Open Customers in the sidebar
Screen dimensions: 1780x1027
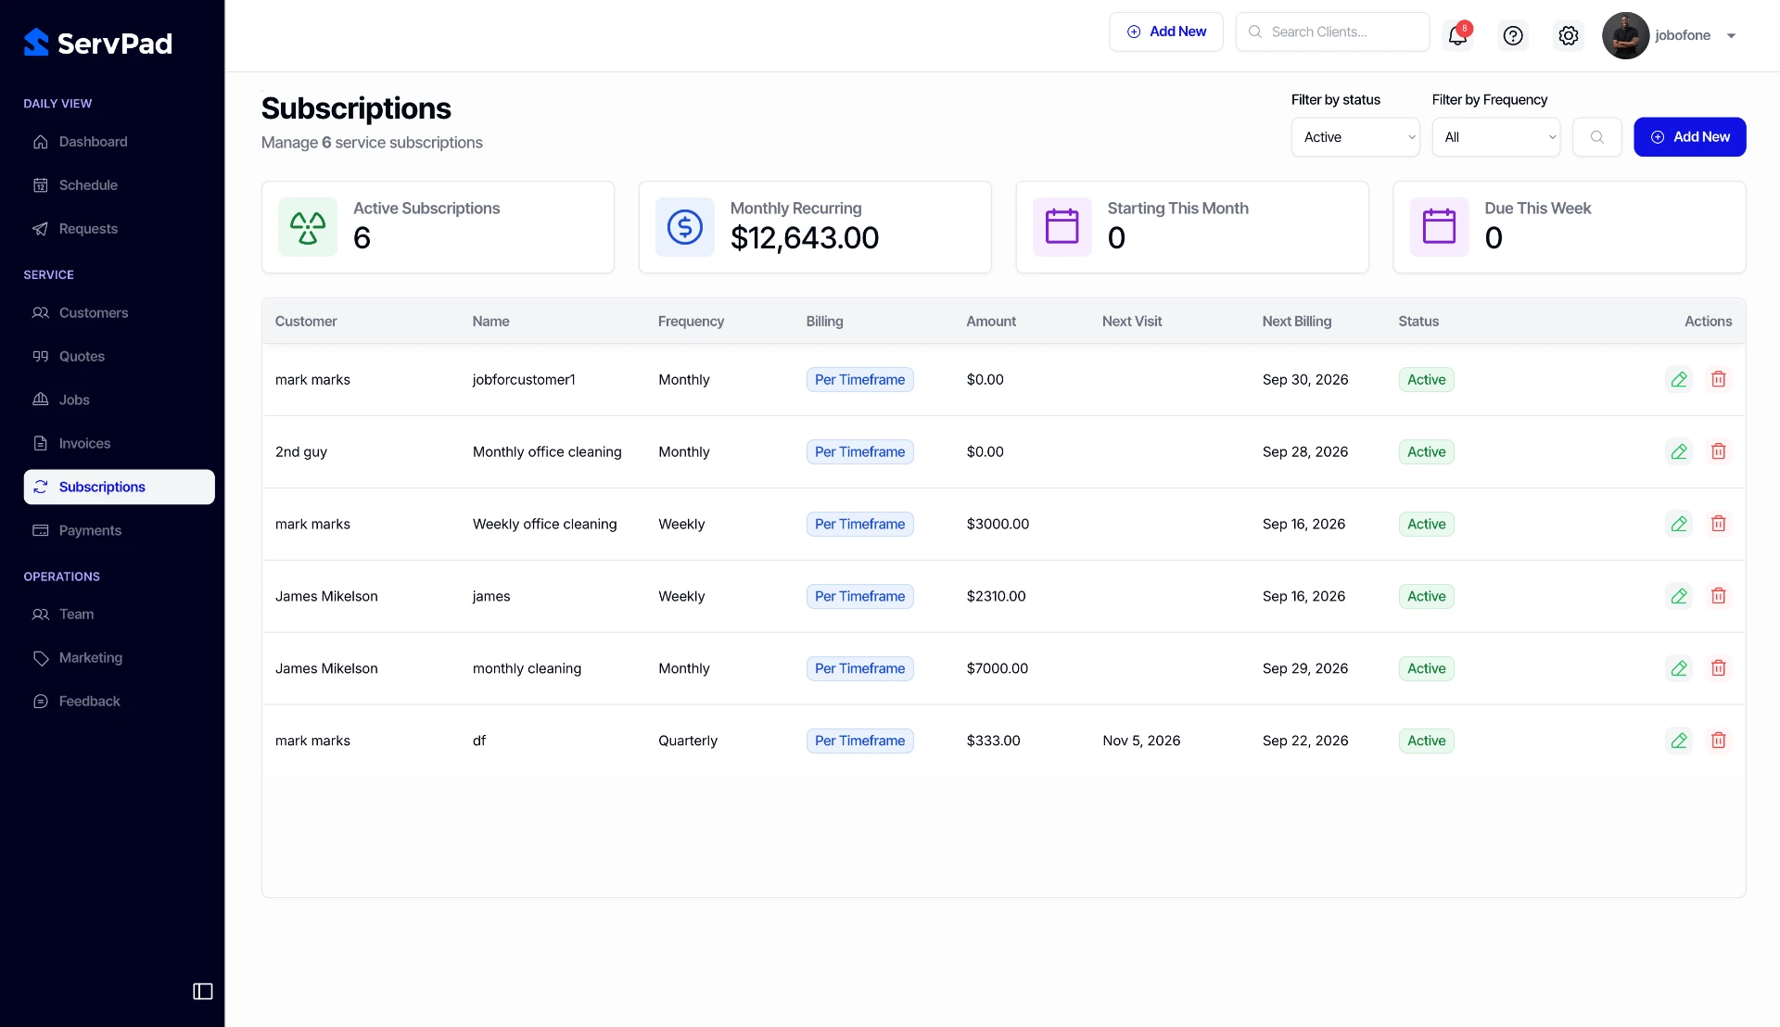[119, 313]
